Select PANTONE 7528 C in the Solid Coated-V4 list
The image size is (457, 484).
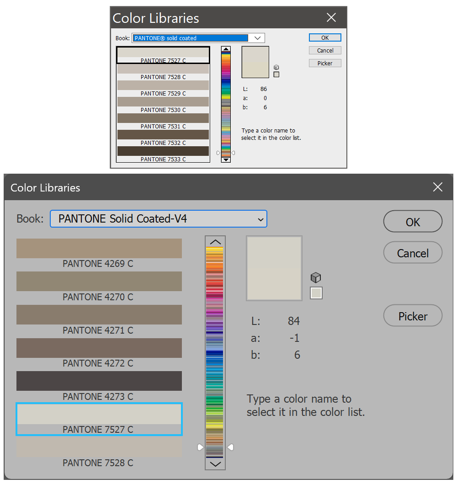click(x=99, y=452)
